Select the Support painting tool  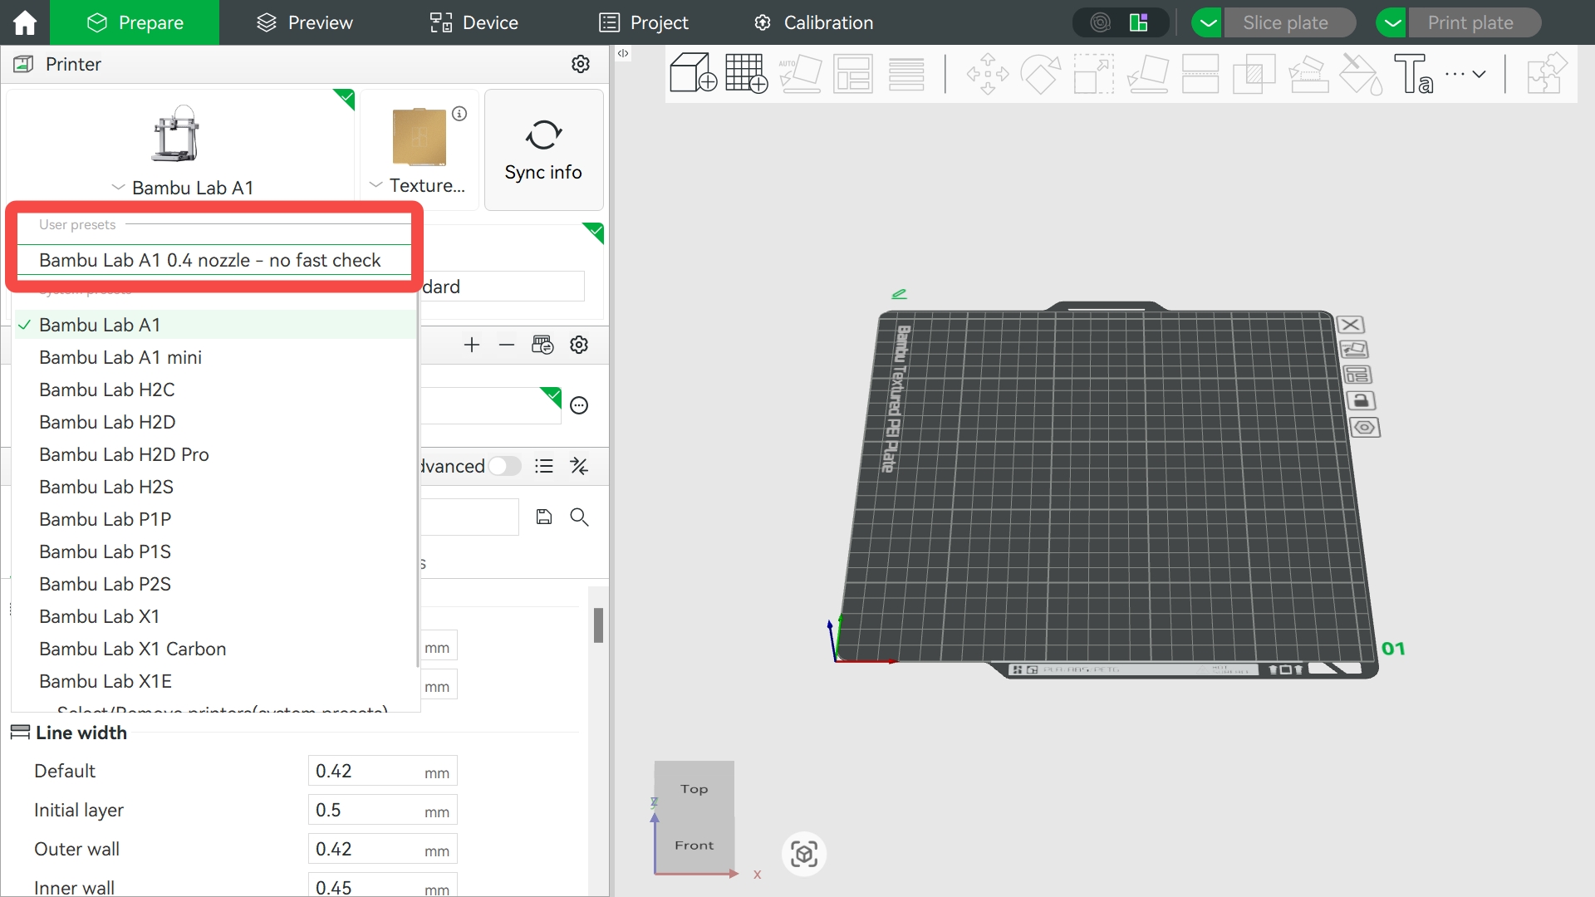[x=1308, y=73]
